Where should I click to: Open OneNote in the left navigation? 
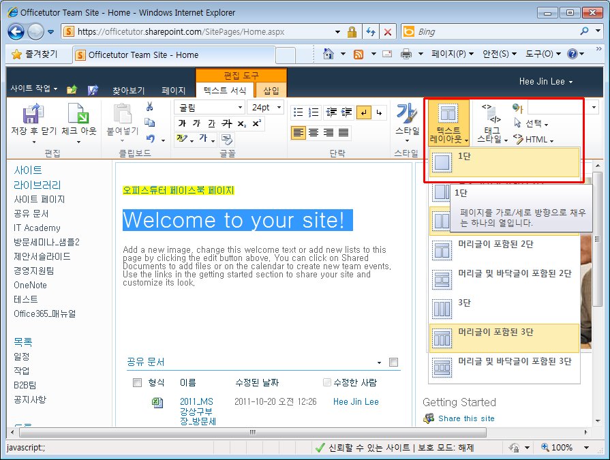coord(31,285)
